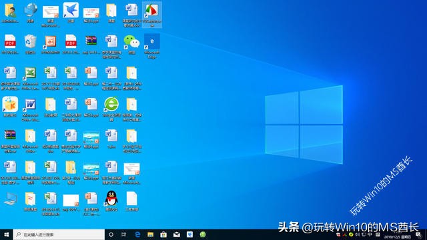This screenshot has height=240, width=427.
Task: Open Cortana circle on the taskbar
Action: coord(111,234)
